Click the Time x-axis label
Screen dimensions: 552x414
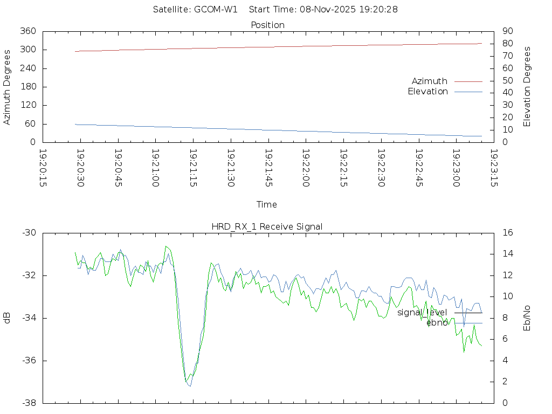pyautogui.click(x=267, y=204)
